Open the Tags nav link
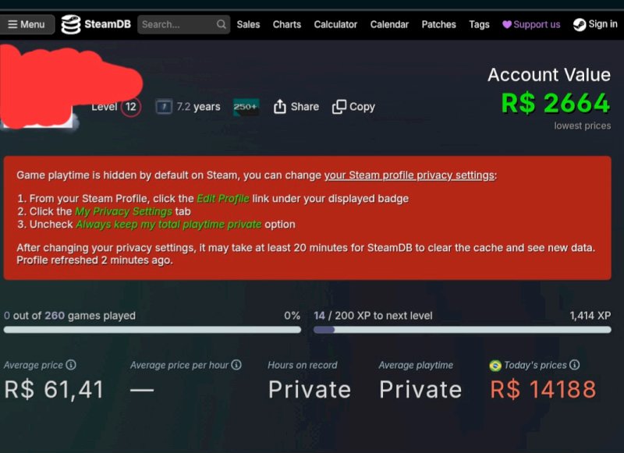Image resolution: width=624 pixels, height=453 pixels. click(x=479, y=24)
